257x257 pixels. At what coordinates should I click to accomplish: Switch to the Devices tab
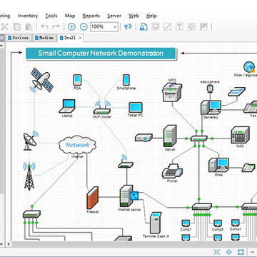tap(19, 38)
